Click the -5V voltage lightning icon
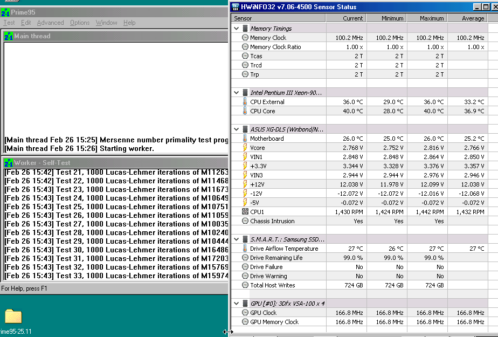The image size is (498, 337). [245, 203]
